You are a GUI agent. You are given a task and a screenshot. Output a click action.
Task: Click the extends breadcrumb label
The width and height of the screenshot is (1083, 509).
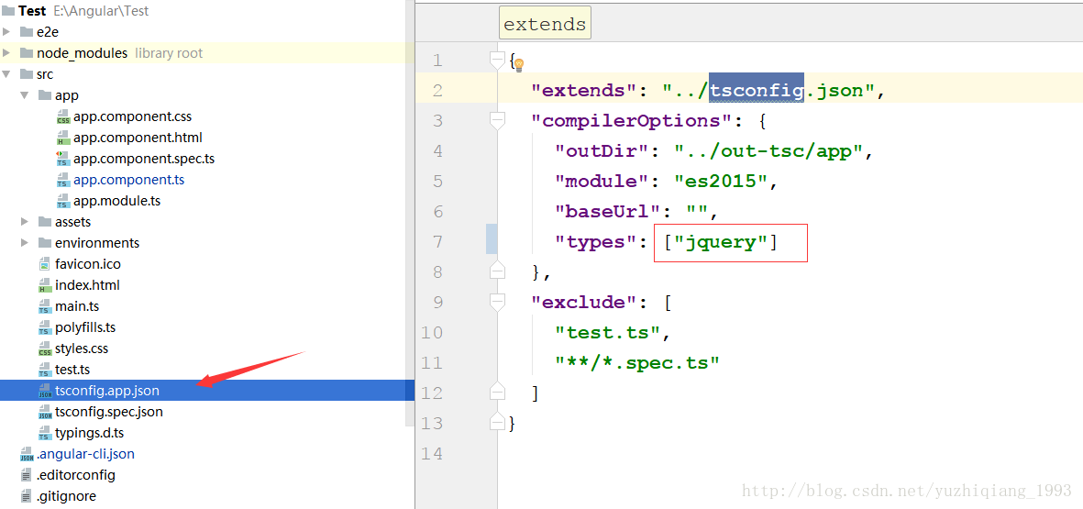tap(545, 24)
